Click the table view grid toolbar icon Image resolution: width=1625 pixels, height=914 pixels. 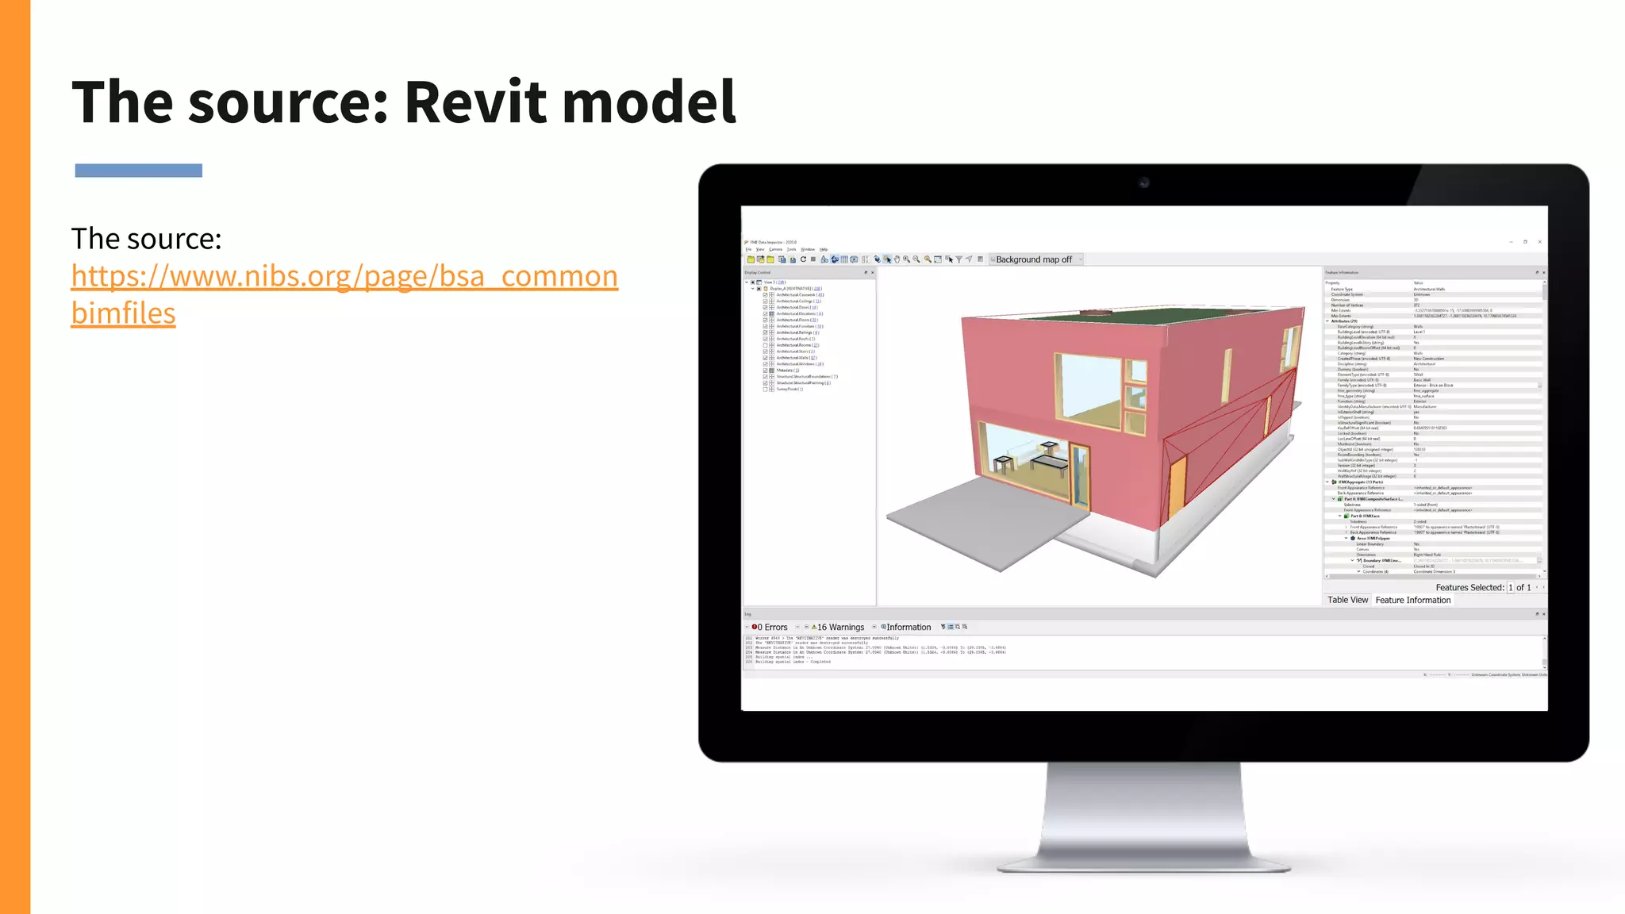click(844, 259)
